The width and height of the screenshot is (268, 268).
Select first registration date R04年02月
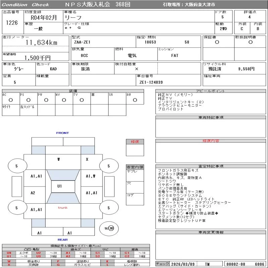coord(44,18)
